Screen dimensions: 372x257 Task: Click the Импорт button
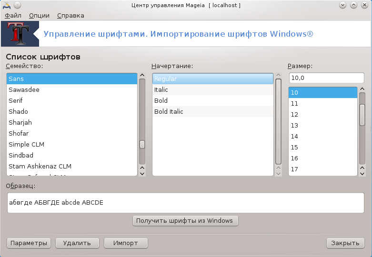click(x=126, y=243)
